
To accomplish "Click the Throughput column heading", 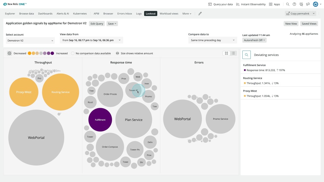I will [43, 62].
